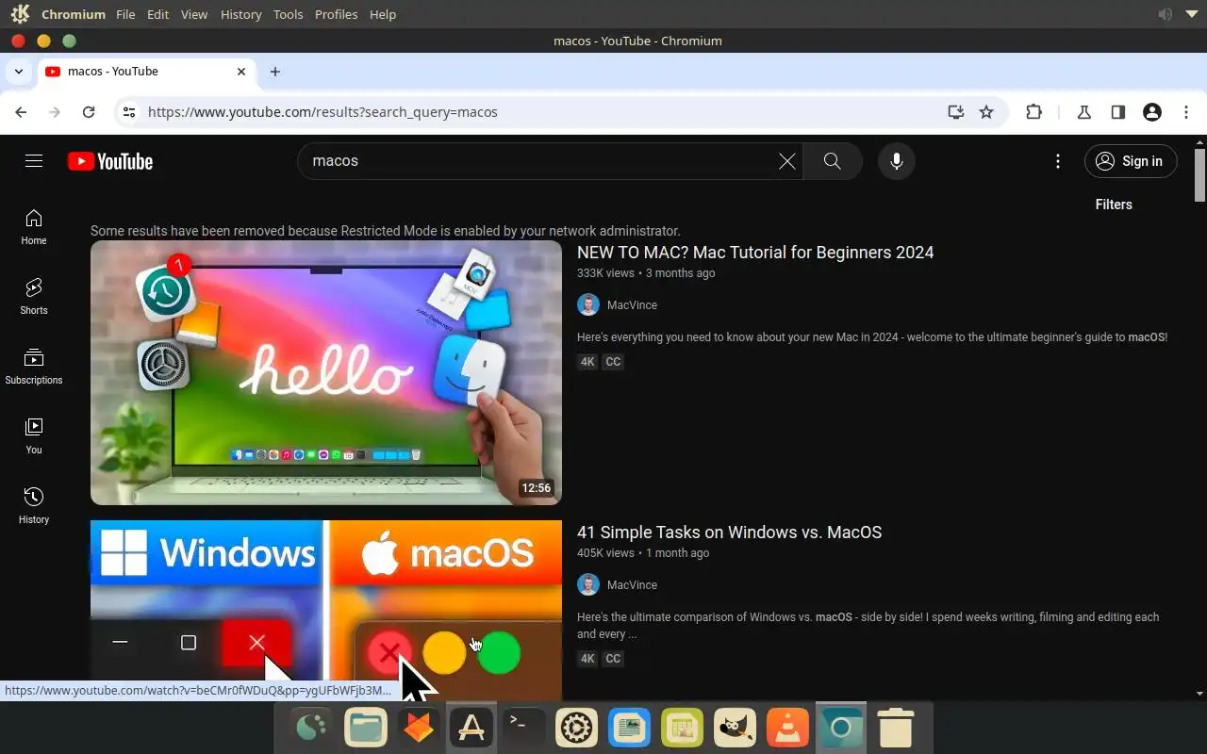Open Chromium three-dot menu
This screenshot has height=754, width=1207.
pyautogui.click(x=1186, y=112)
